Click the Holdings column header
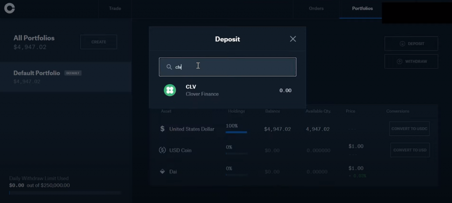The width and height of the screenshot is (452, 203). [x=237, y=111]
